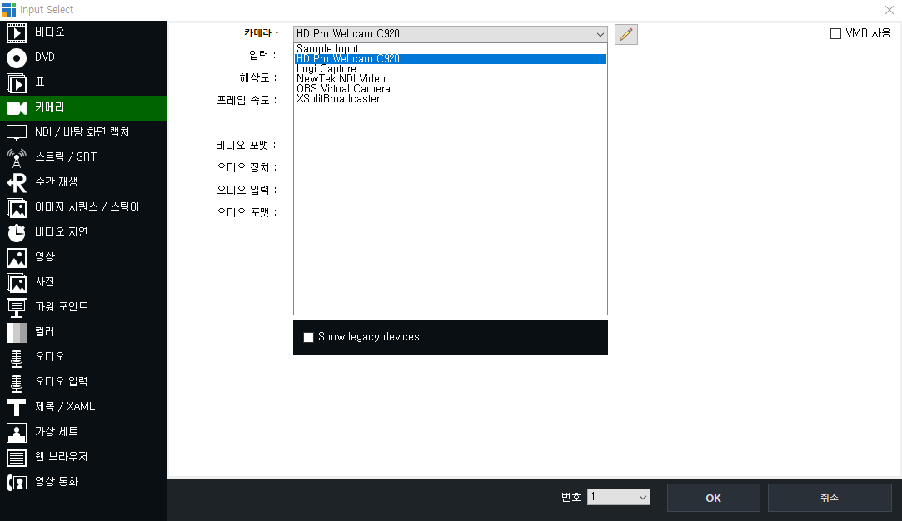The image size is (902, 521).
Task: Click the 가상 세트 person icon
Action: click(x=16, y=433)
